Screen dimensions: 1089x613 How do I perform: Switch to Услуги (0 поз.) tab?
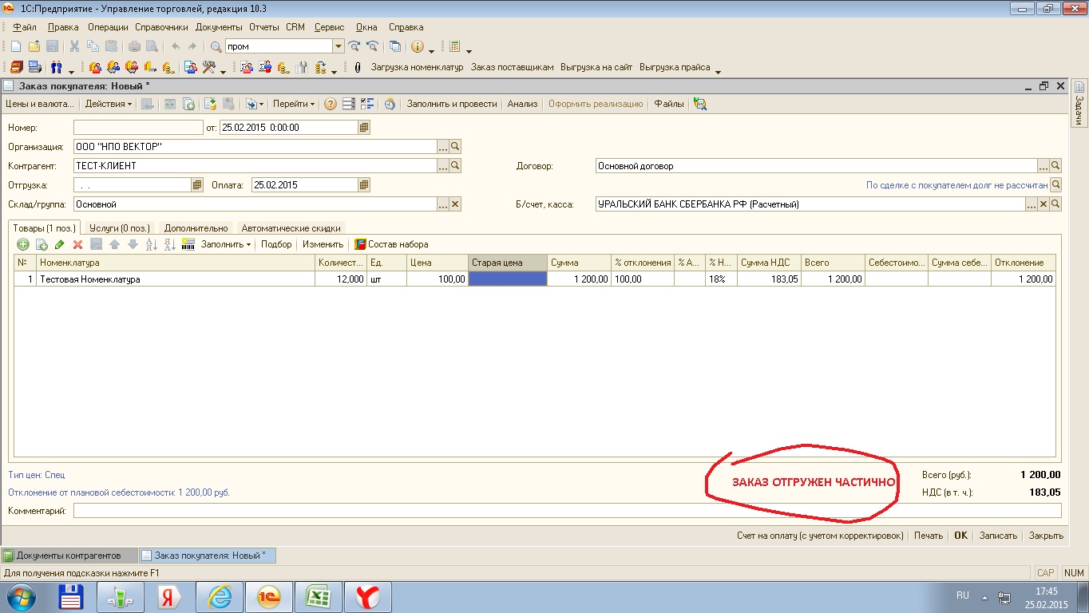tap(119, 228)
